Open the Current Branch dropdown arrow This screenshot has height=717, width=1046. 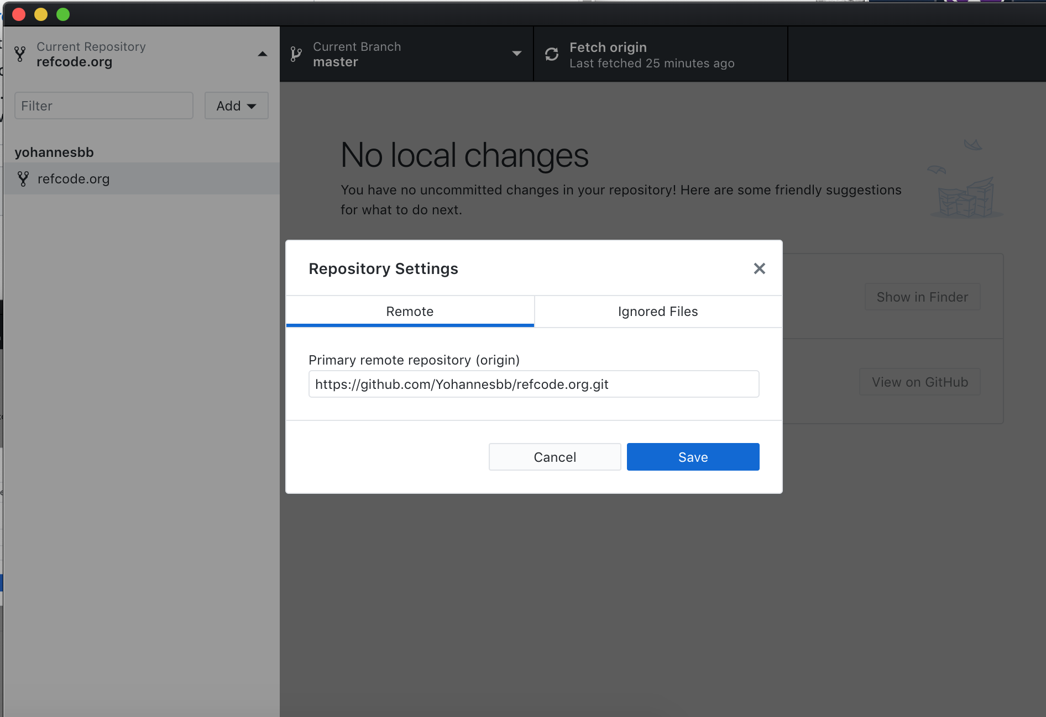[517, 54]
